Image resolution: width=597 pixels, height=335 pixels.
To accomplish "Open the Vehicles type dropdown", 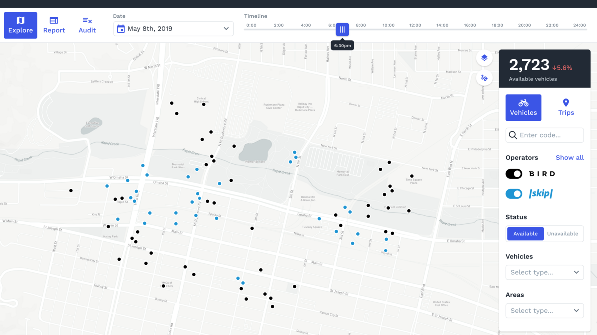I will pyautogui.click(x=544, y=272).
